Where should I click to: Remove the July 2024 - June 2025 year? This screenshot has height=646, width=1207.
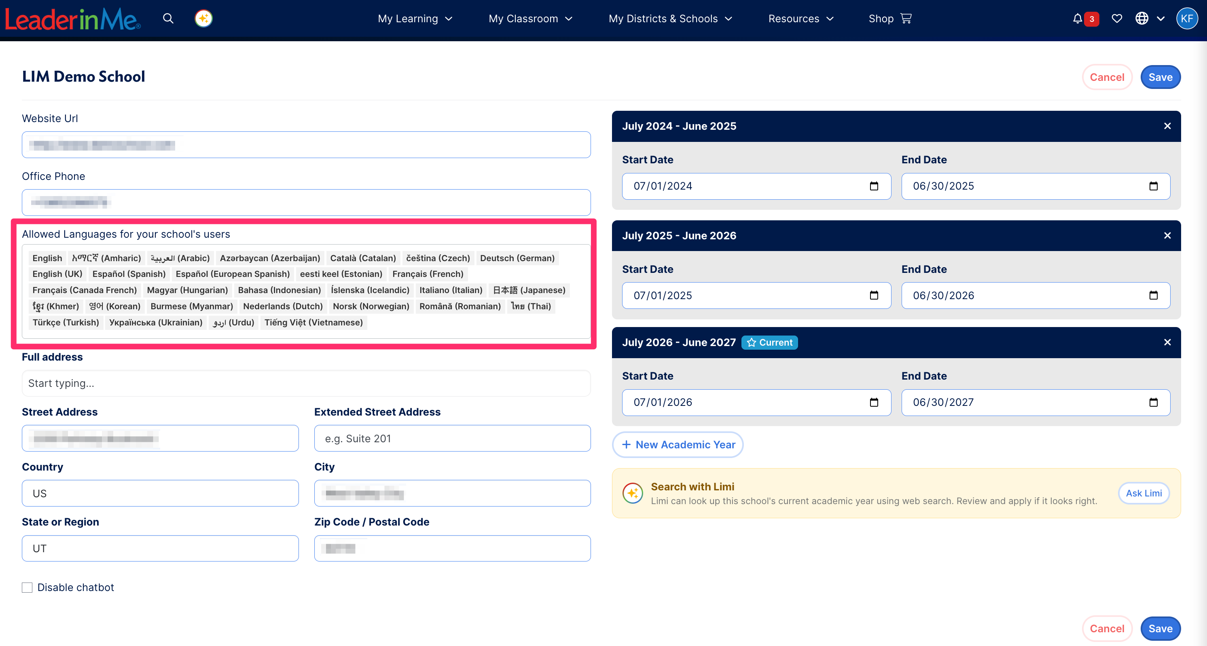point(1167,126)
